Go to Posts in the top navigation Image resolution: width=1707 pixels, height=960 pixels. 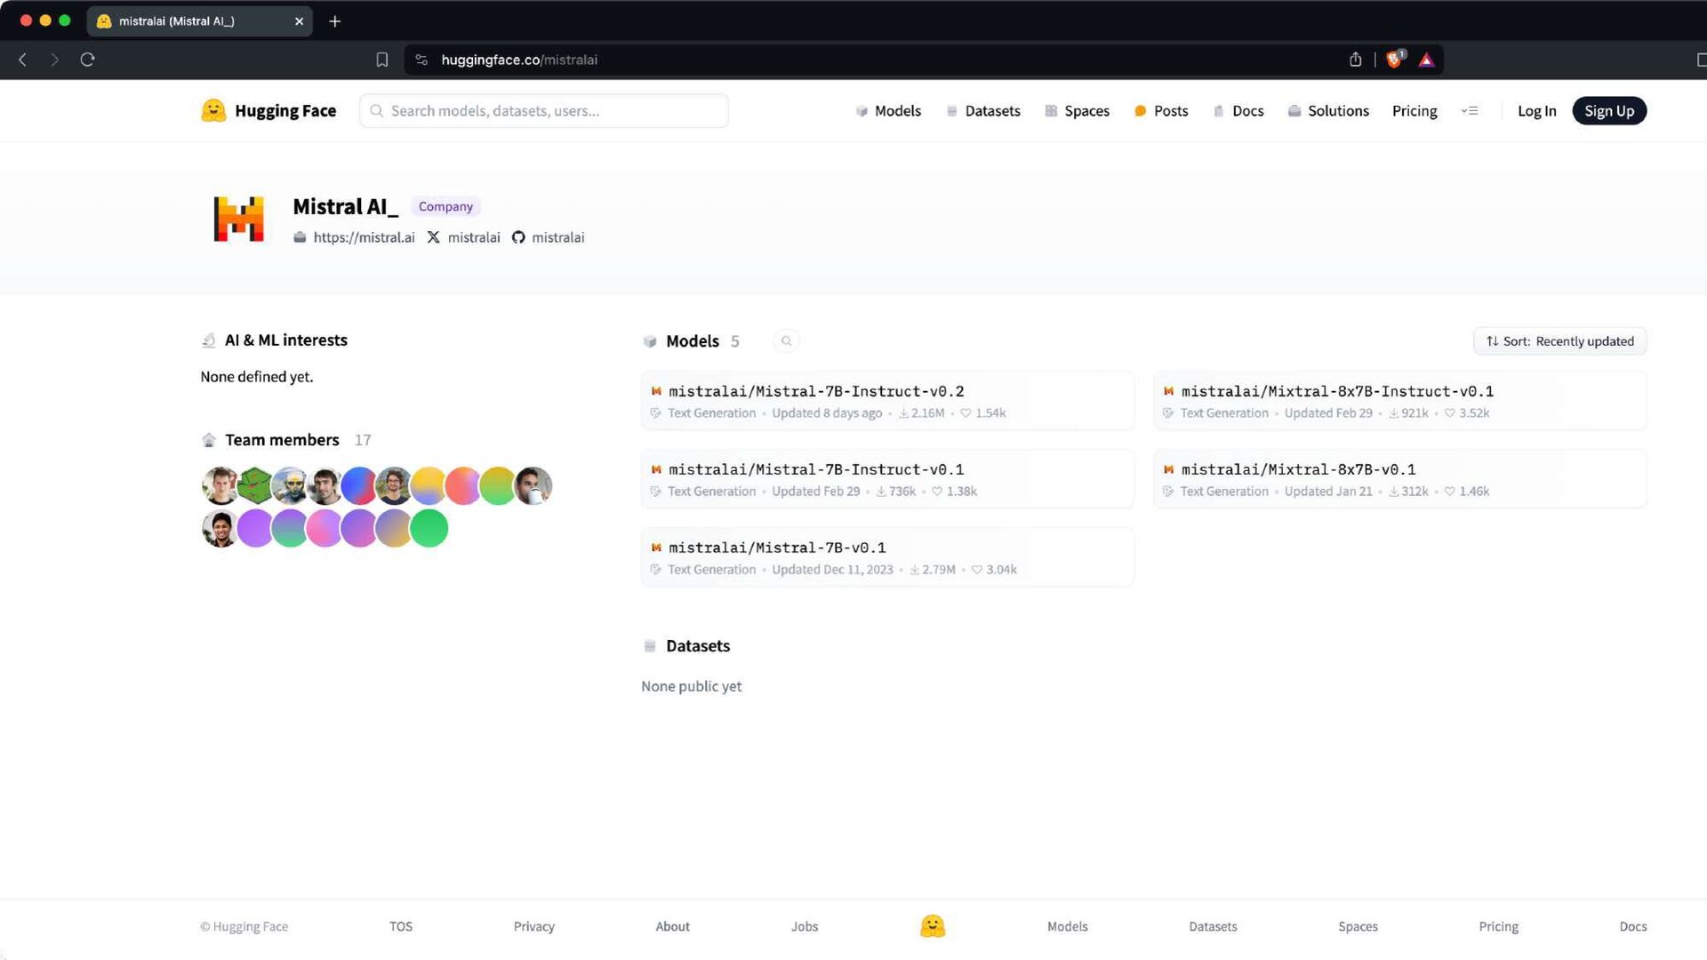pos(1161,111)
